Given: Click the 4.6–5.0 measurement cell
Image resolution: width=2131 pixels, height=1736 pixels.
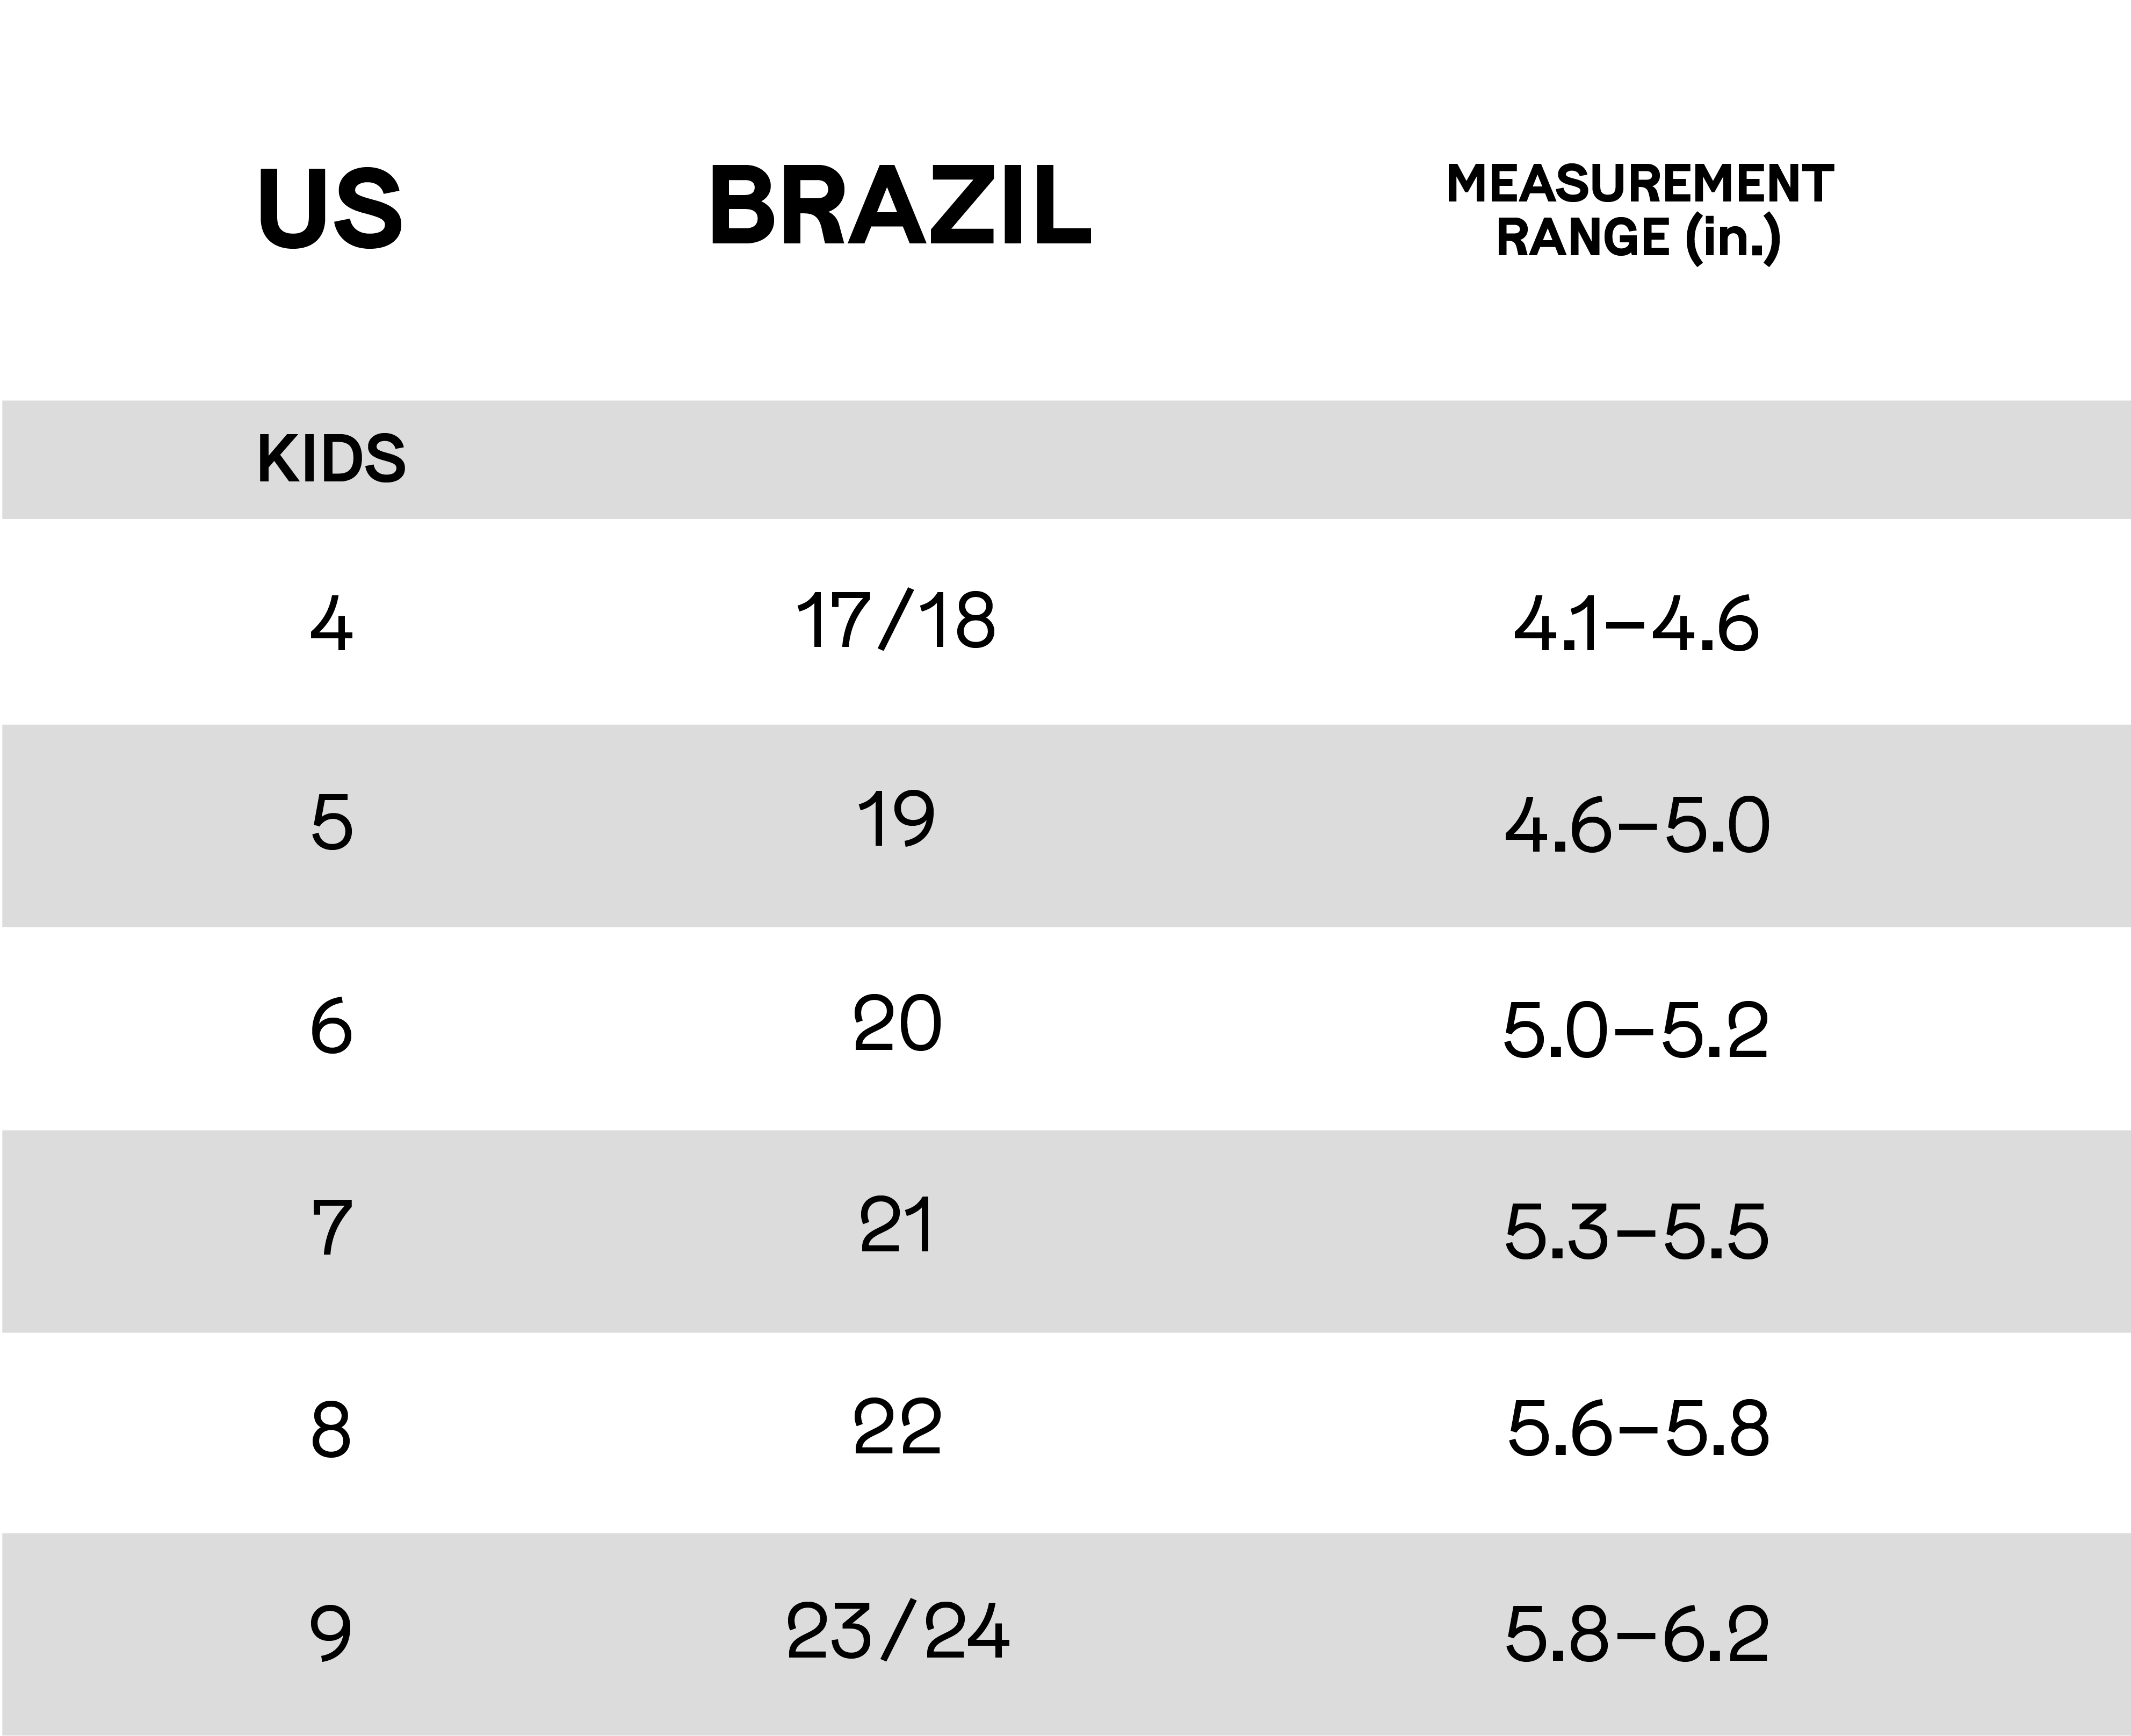Looking at the screenshot, I should [1636, 826].
